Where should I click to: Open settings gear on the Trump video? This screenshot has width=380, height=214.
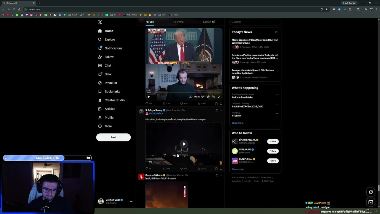click(x=208, y=97)
